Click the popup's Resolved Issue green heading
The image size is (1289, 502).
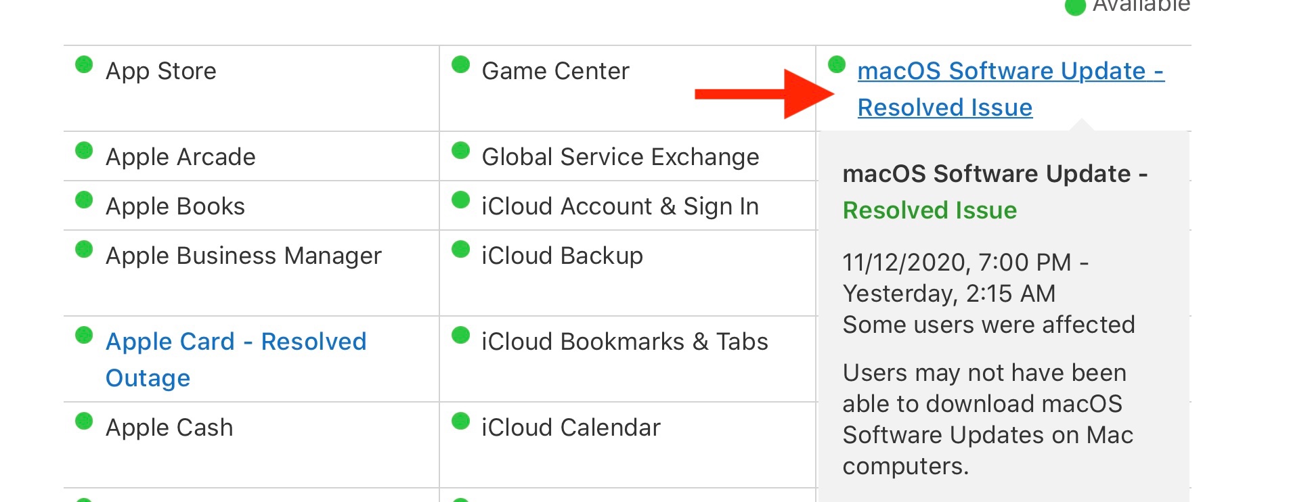930,211
